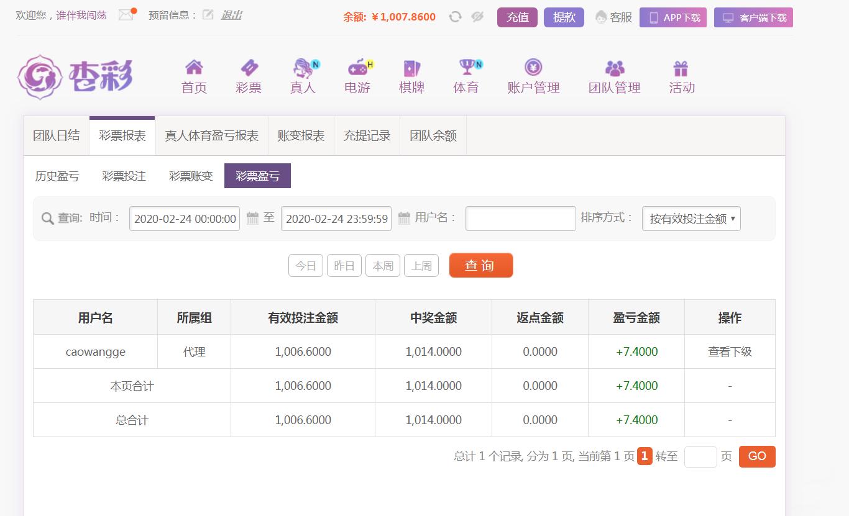Viewport: 849px width, 516px height.
Task: Hide the balance with the eye icon
Action: click(x=477, y=17)
